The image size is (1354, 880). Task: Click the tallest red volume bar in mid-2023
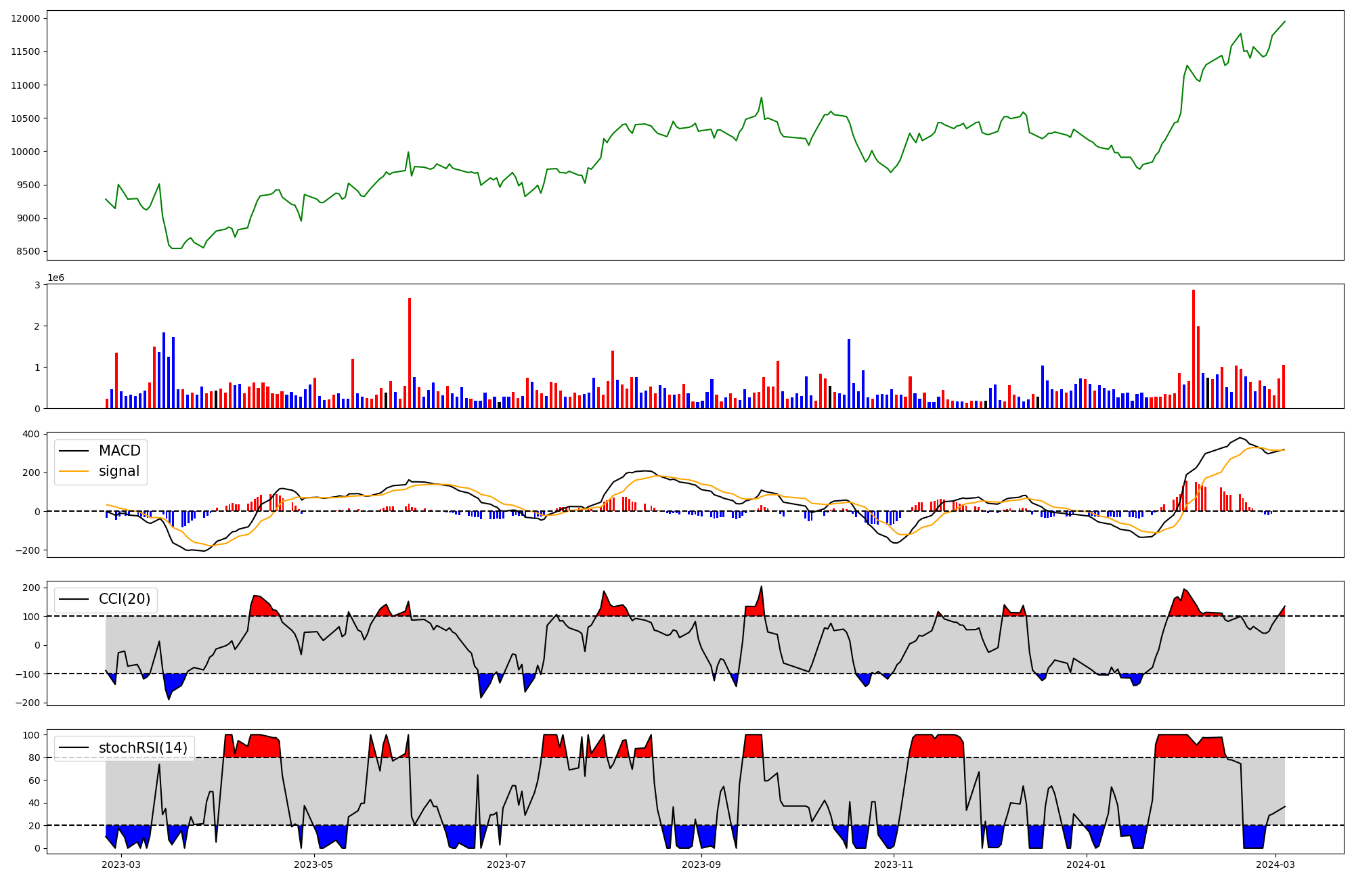pos(410,352)
